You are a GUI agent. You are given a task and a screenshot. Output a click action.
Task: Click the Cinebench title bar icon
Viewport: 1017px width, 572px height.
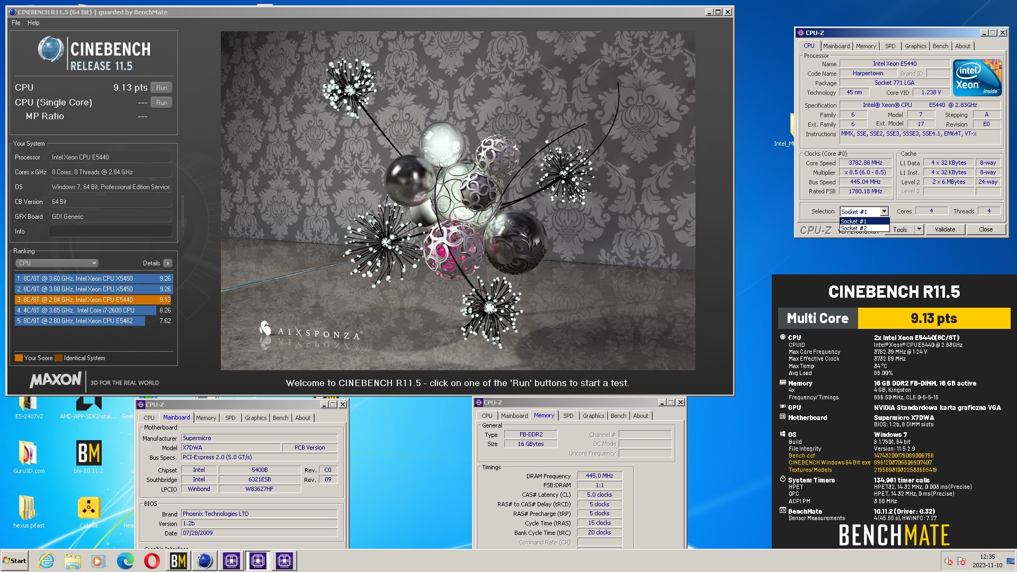pos(12,12)
